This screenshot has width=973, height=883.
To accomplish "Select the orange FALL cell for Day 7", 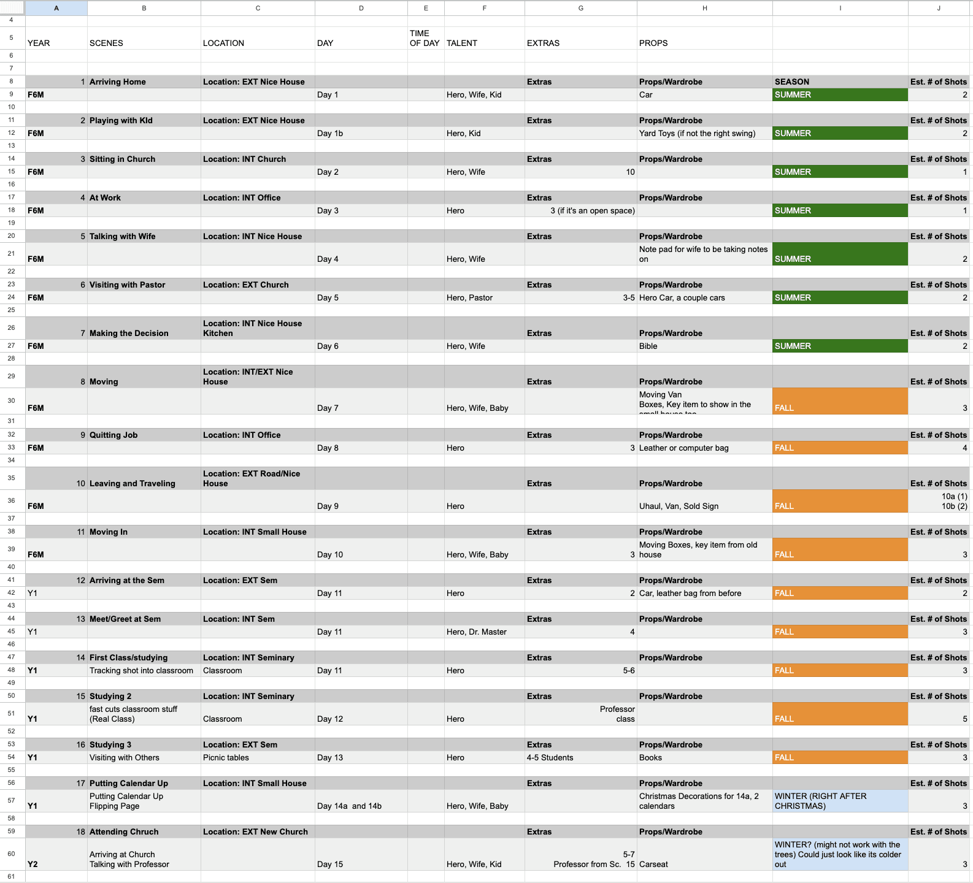I will [840, 401].
